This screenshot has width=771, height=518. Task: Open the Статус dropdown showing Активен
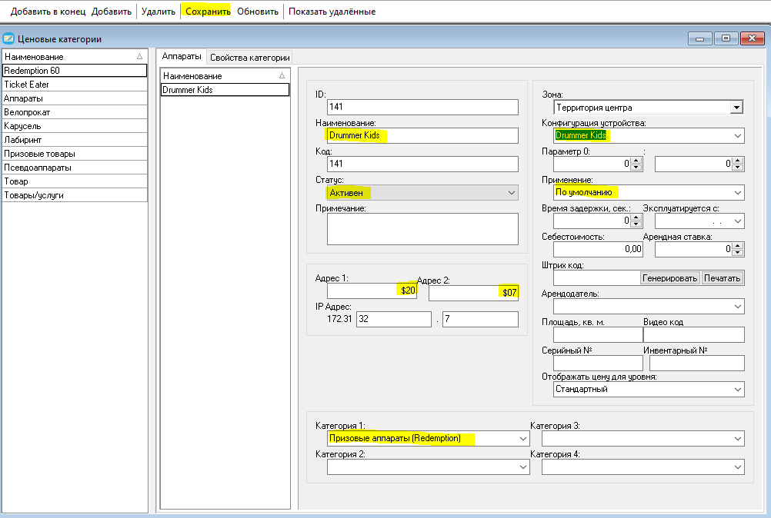[422, 192]
